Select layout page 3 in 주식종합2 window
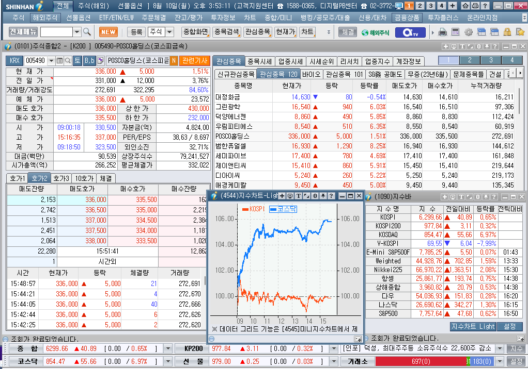 pyautogui.click(x=491, y=60)
